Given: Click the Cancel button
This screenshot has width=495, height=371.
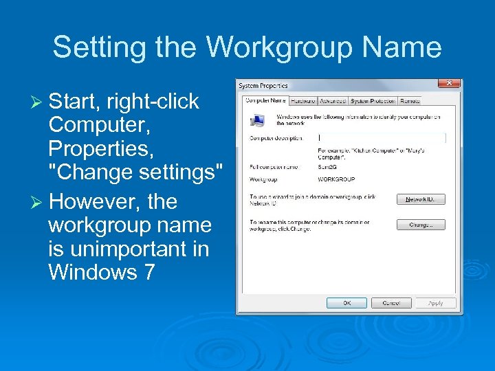Looking at the screenshot, I should pyautogui.click(x=391, y=303).
